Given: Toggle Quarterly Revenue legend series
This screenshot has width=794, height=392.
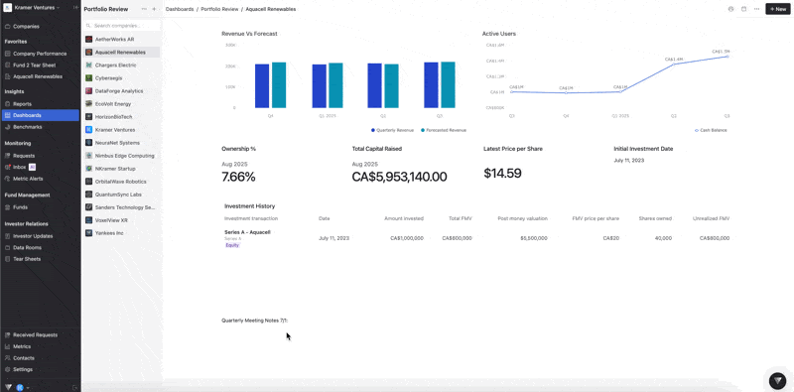Looking at the screenshot, I should 392,130.
